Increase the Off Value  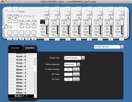pos(78,74)
